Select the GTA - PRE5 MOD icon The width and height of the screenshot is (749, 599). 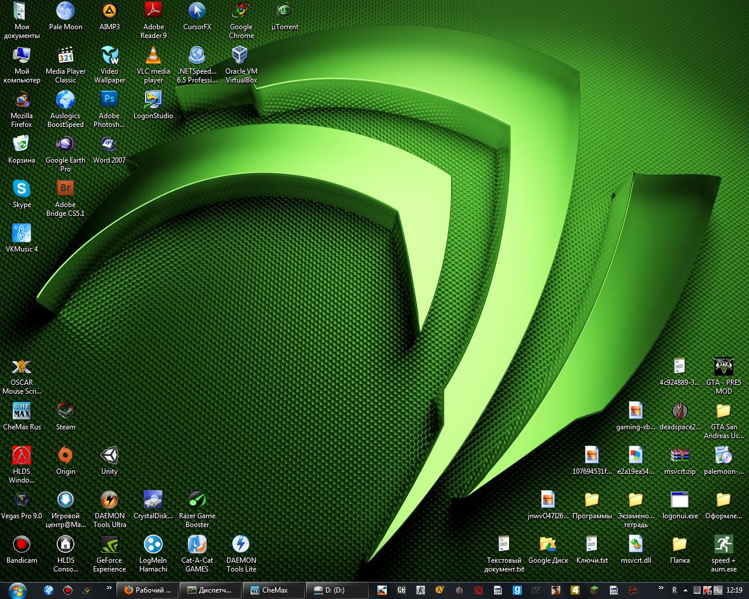724,376
